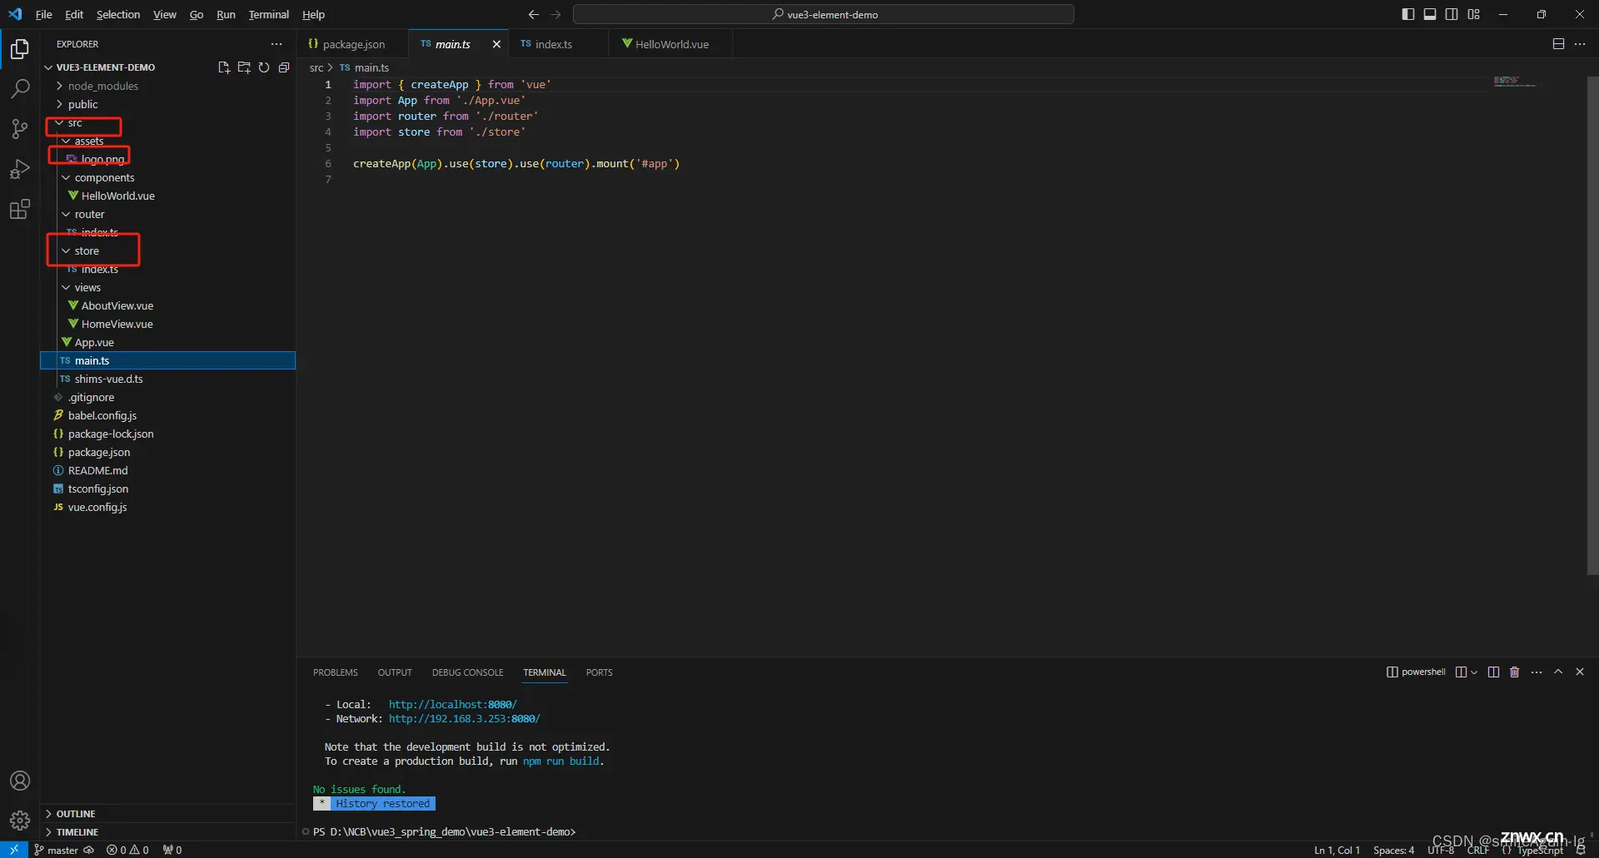Open the Extensions view
The image size is (1599, 858).
click(x=20, y=209)
